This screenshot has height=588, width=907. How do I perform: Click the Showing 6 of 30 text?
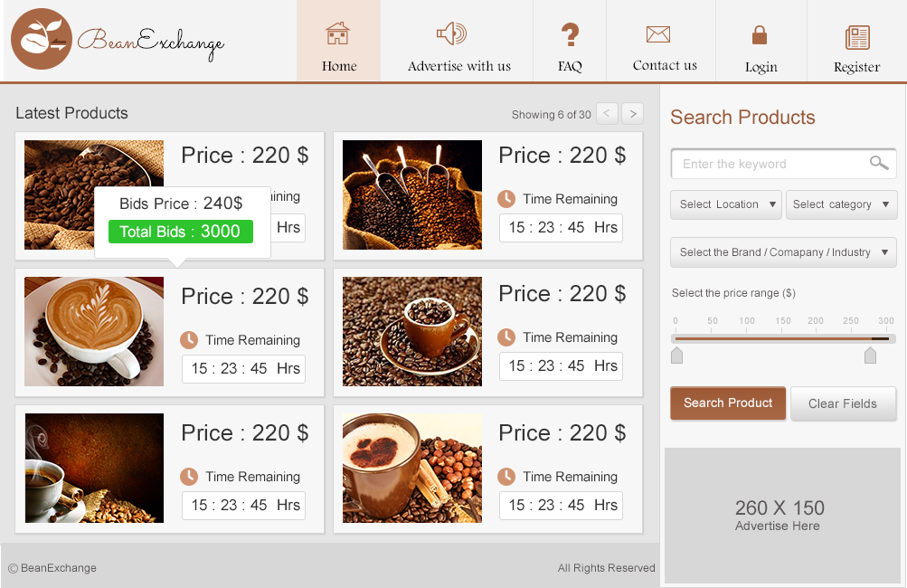tap(552, 115)
